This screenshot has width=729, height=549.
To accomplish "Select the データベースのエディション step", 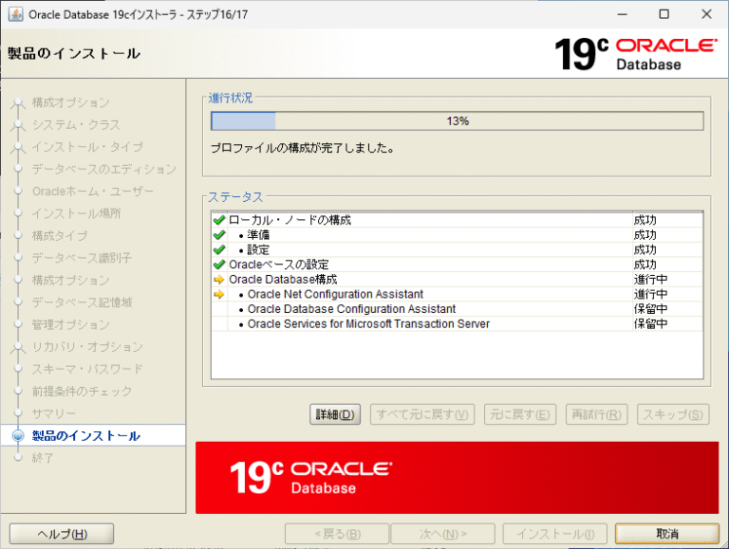I will click(104, 169).
